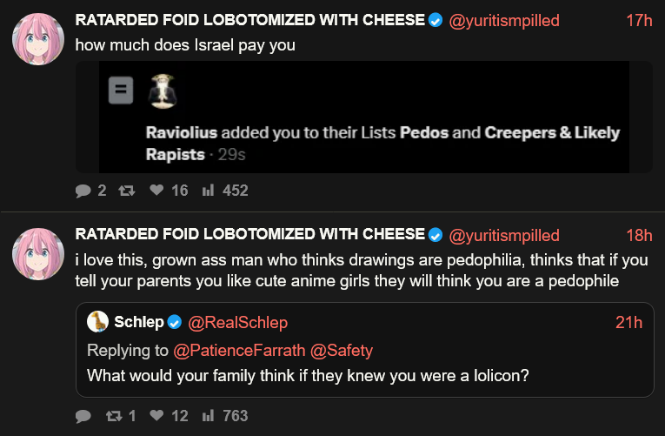Open the 17h timestamp link
This screenshot has height=436, width=665.
pyautogui.click(x=639, y=20)
